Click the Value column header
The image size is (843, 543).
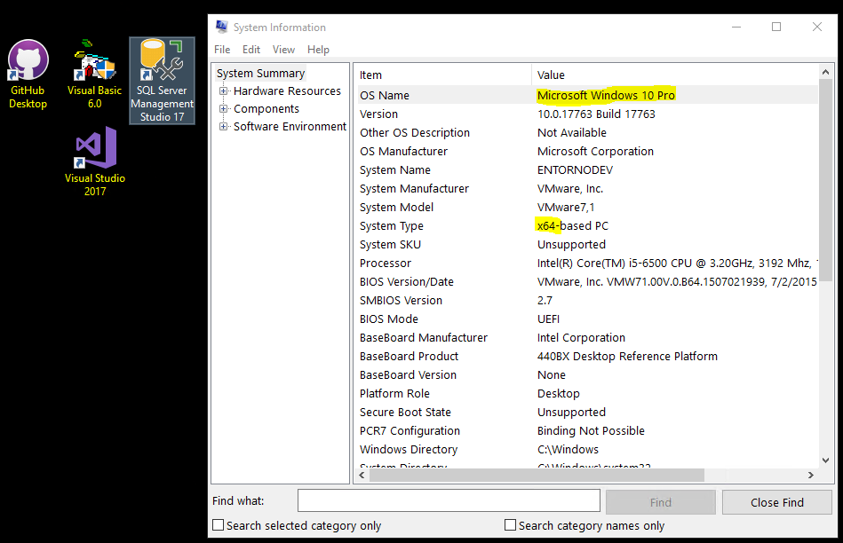point(675,75)
